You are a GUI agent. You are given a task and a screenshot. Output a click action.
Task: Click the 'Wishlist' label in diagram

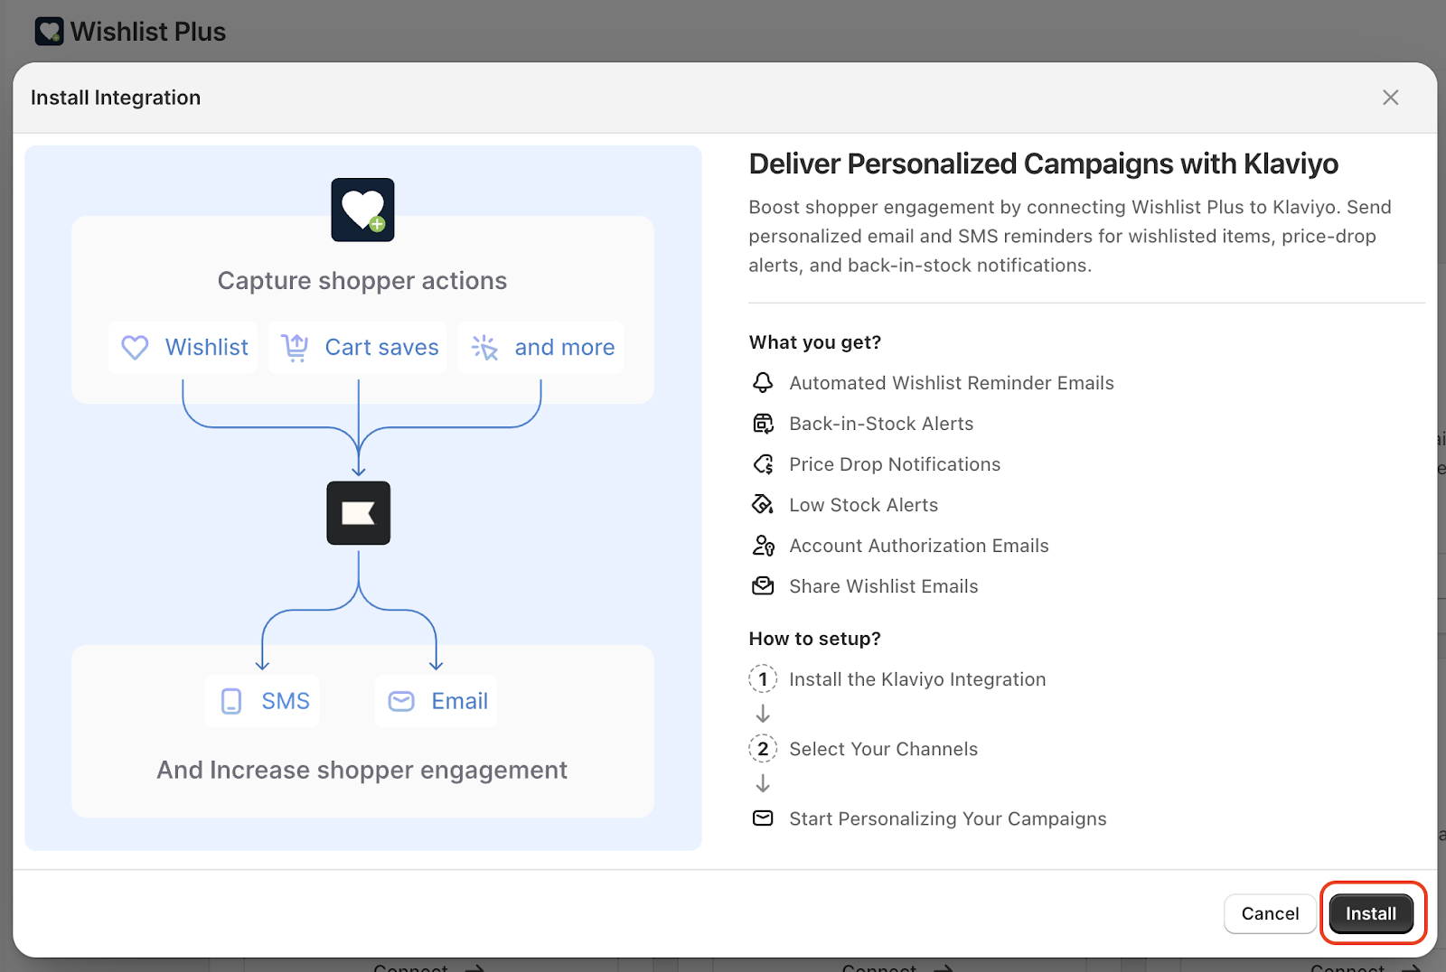tap(206, 348)
